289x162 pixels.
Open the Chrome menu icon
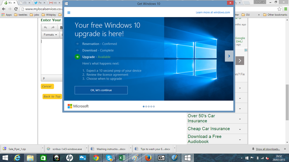[285, 9]
